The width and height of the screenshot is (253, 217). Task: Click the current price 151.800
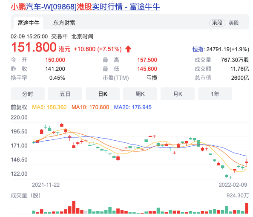[x=34, y=47]
